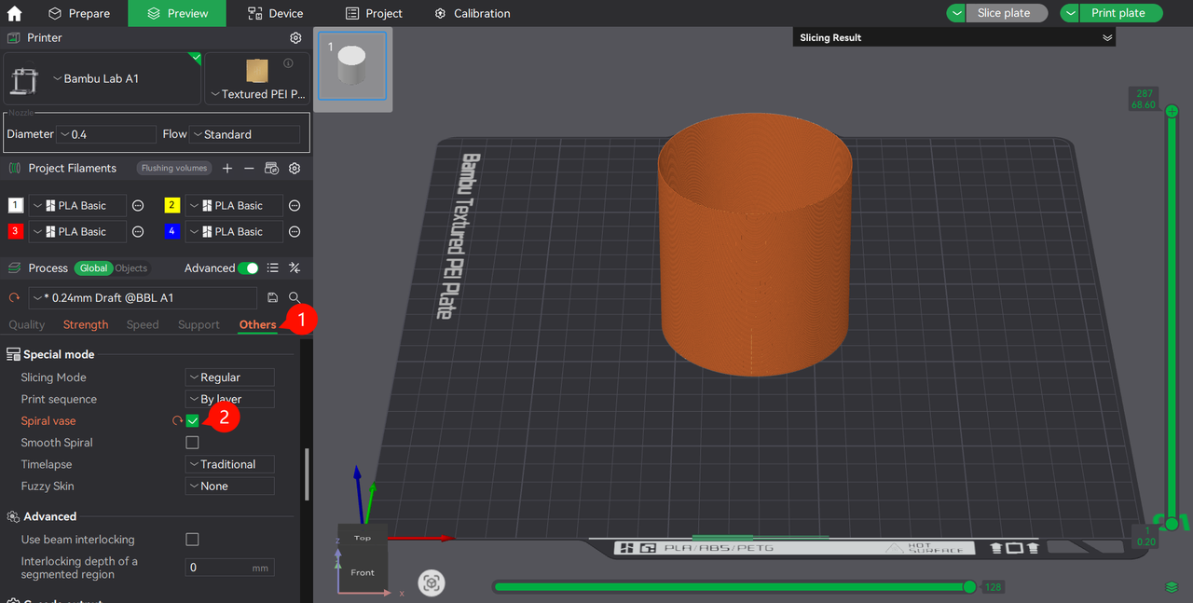Open the Timelapse dropdown set to Traditional
The width and height of the screenshot is (1193, 603).
pos(229,464)
